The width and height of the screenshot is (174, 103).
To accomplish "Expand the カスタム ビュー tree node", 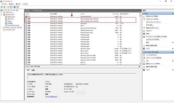I will click(x=1, y=12).
